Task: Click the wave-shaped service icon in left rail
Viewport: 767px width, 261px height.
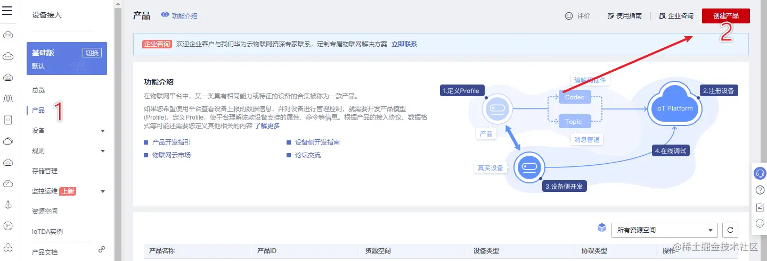Action: point(8,99)
